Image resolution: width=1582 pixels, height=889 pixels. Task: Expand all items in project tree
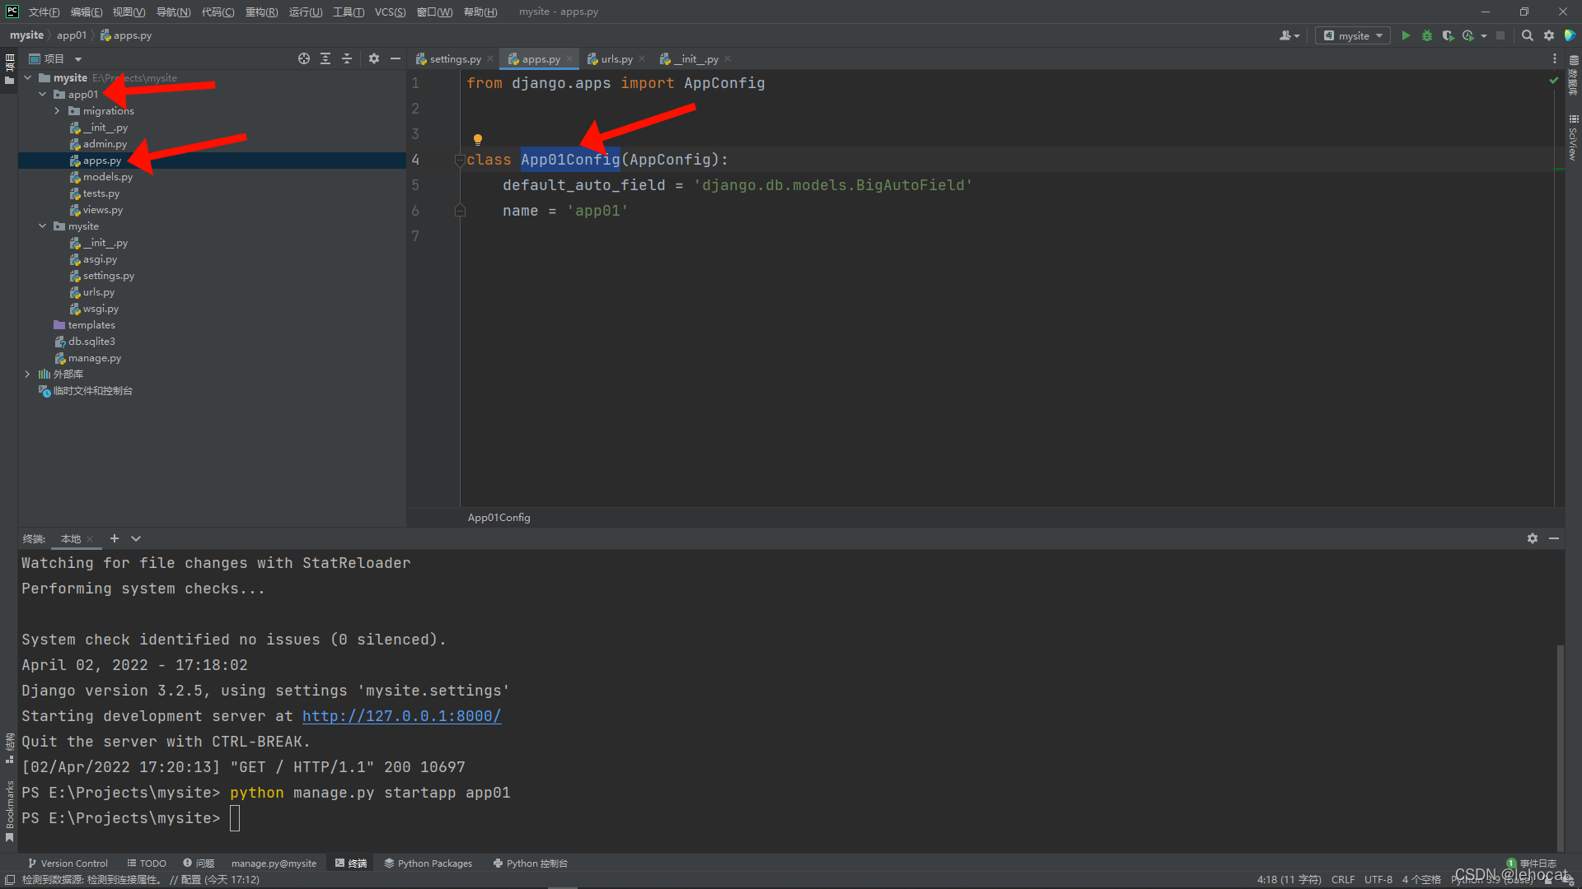click(325, 58)
